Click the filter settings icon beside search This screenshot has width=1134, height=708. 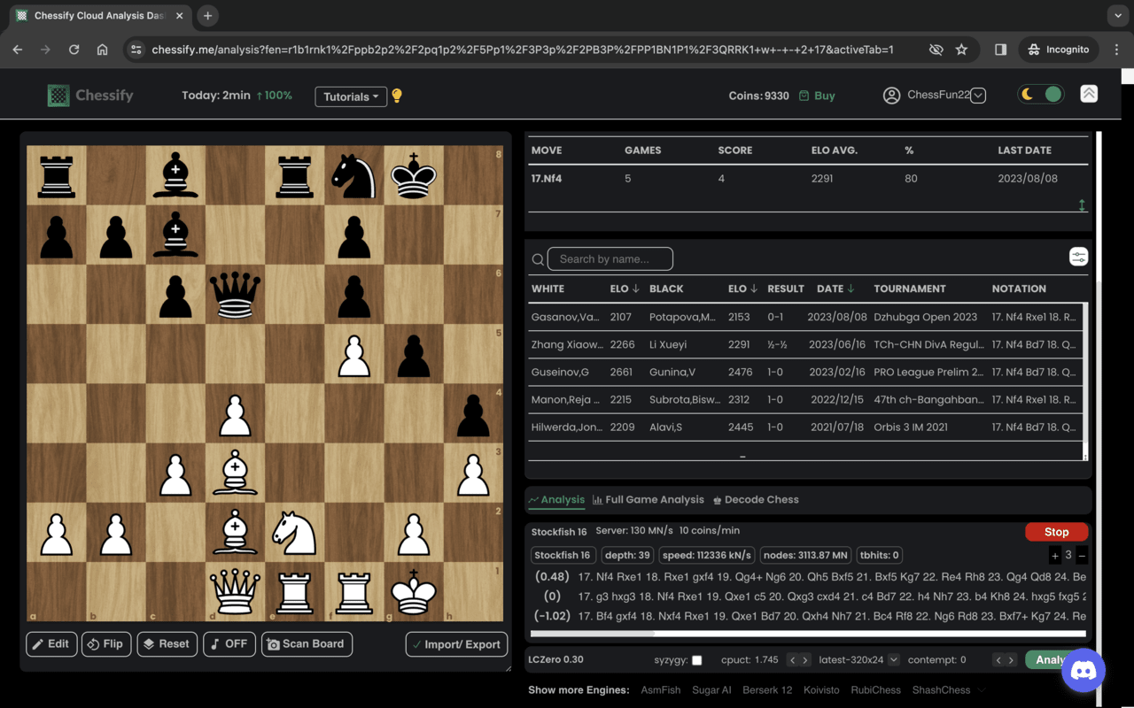(x=1078, y=258)
